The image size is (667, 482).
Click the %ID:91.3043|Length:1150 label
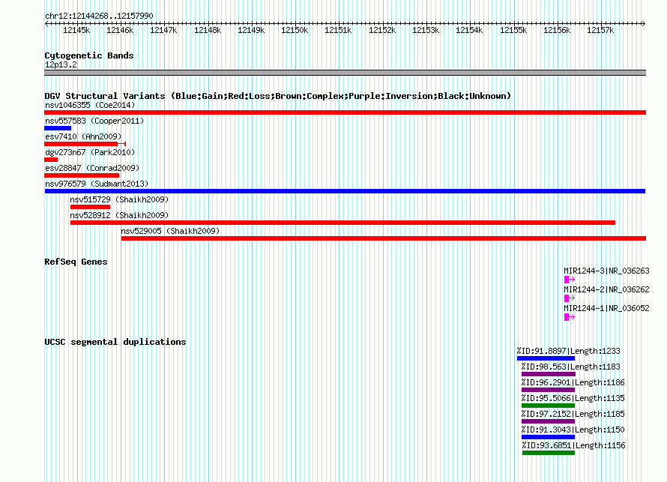573,430
